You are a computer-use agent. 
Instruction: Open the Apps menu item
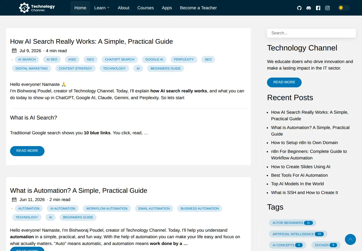167,8
